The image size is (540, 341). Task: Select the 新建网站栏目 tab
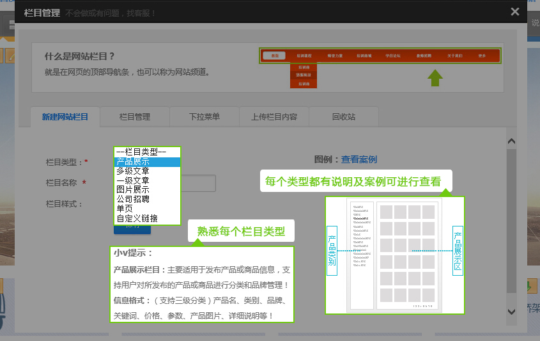click(x=65, y=117)
